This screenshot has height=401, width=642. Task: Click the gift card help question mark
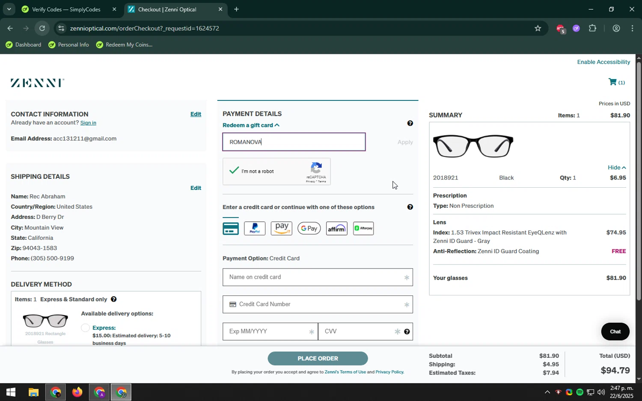click(x=410, y=123)
